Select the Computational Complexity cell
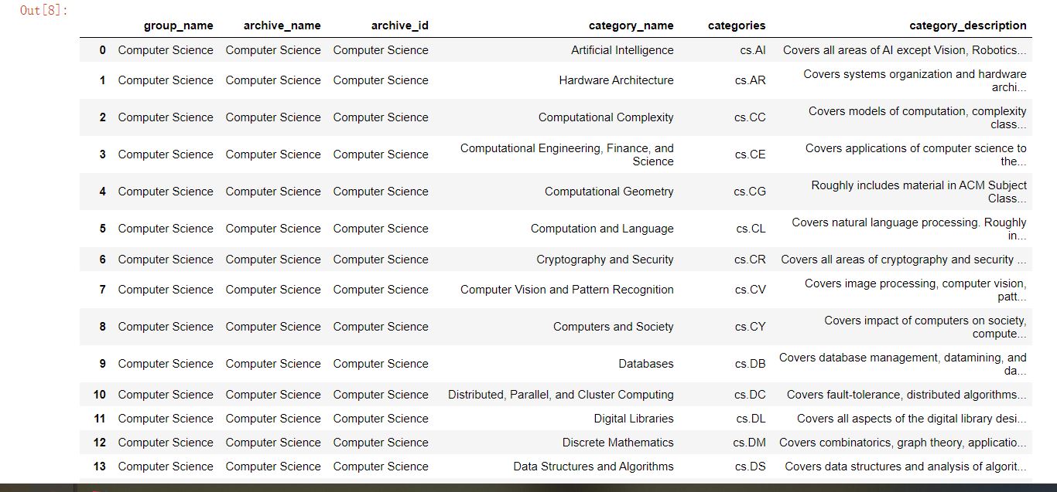This screenshot has width=1057, height=492. pos(606,117)
